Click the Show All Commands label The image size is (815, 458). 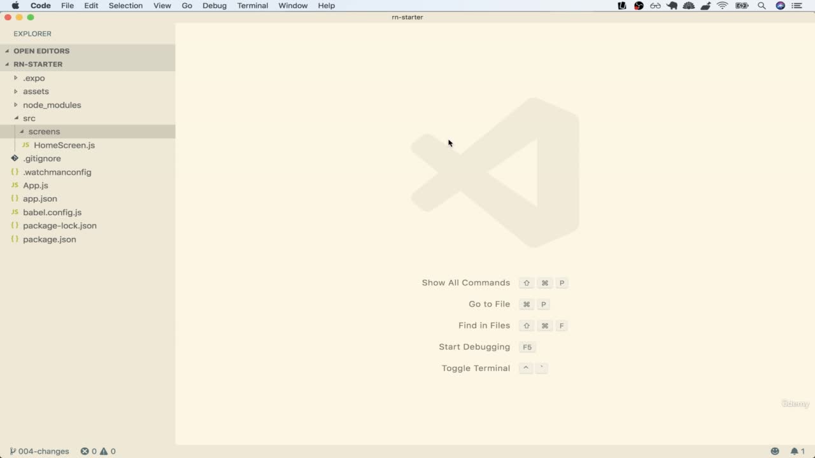click(466, 283)
